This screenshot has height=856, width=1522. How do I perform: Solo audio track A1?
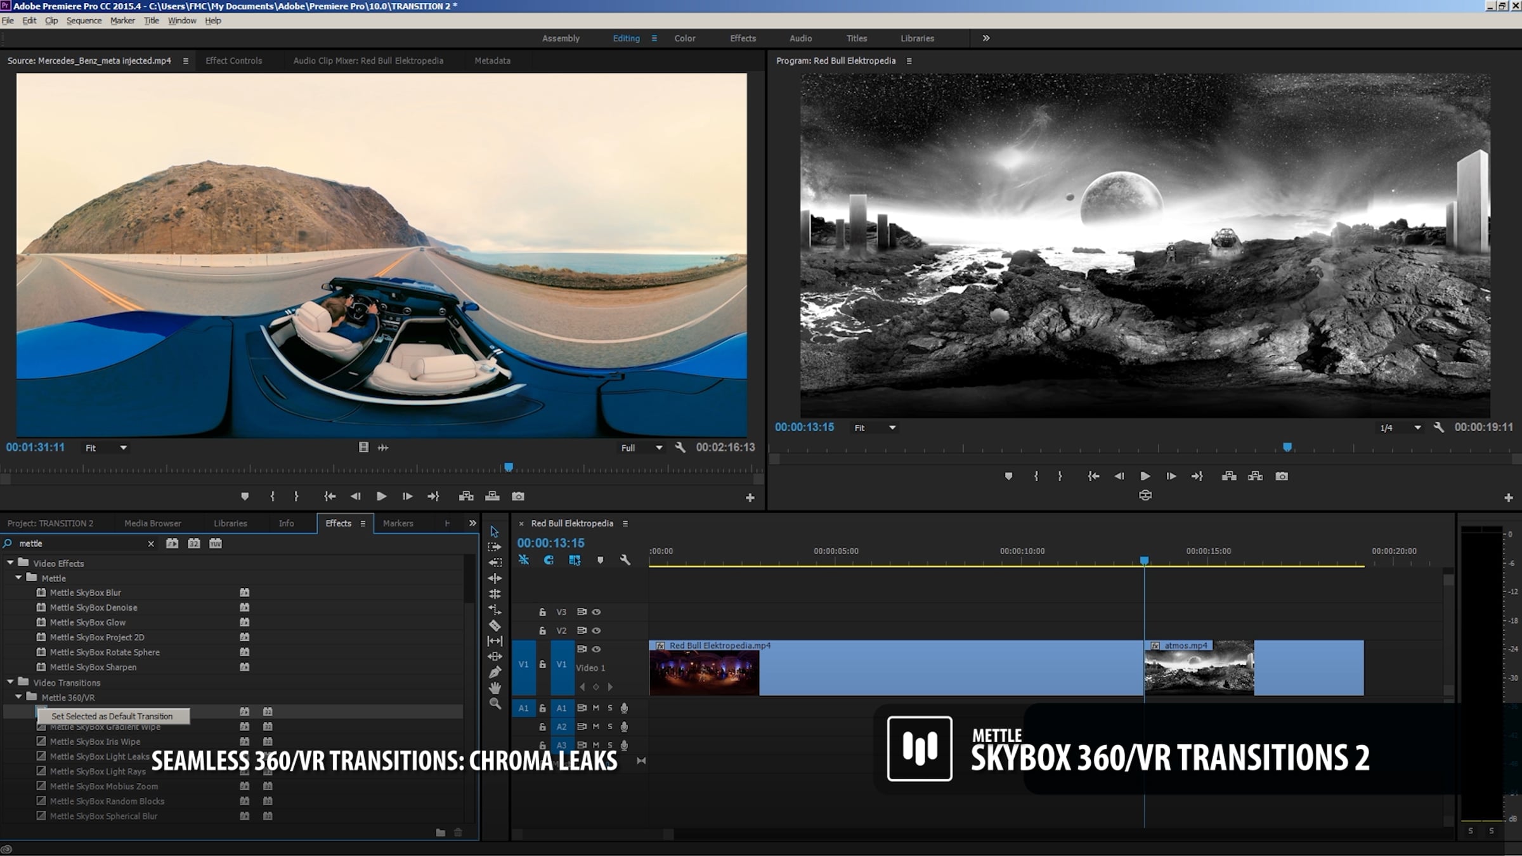[610, 708]
